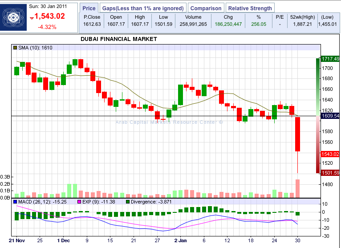Click the Dubai Financial Market logo icon
Viewport: 341px width, 248px height.
[x=13, y=18]
